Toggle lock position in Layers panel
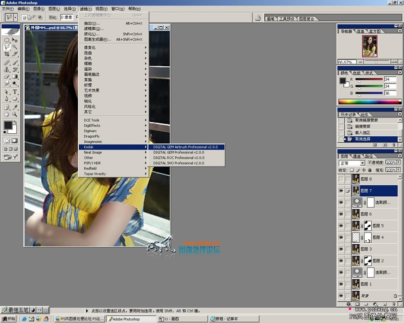The image size is (404, 323). [x=364, y=170]
